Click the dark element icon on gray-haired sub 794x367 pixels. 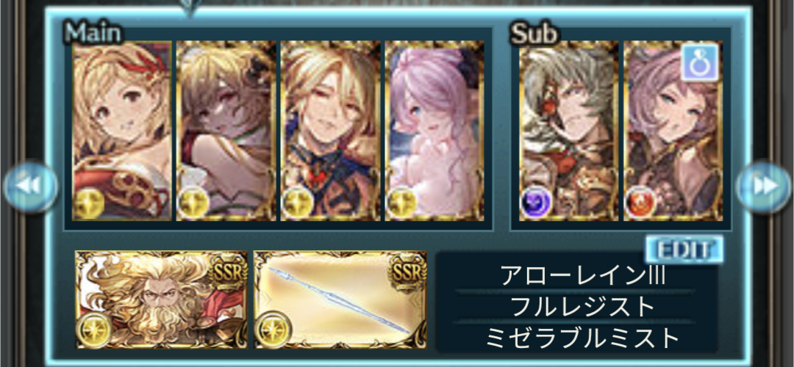[x=536, y=203]
